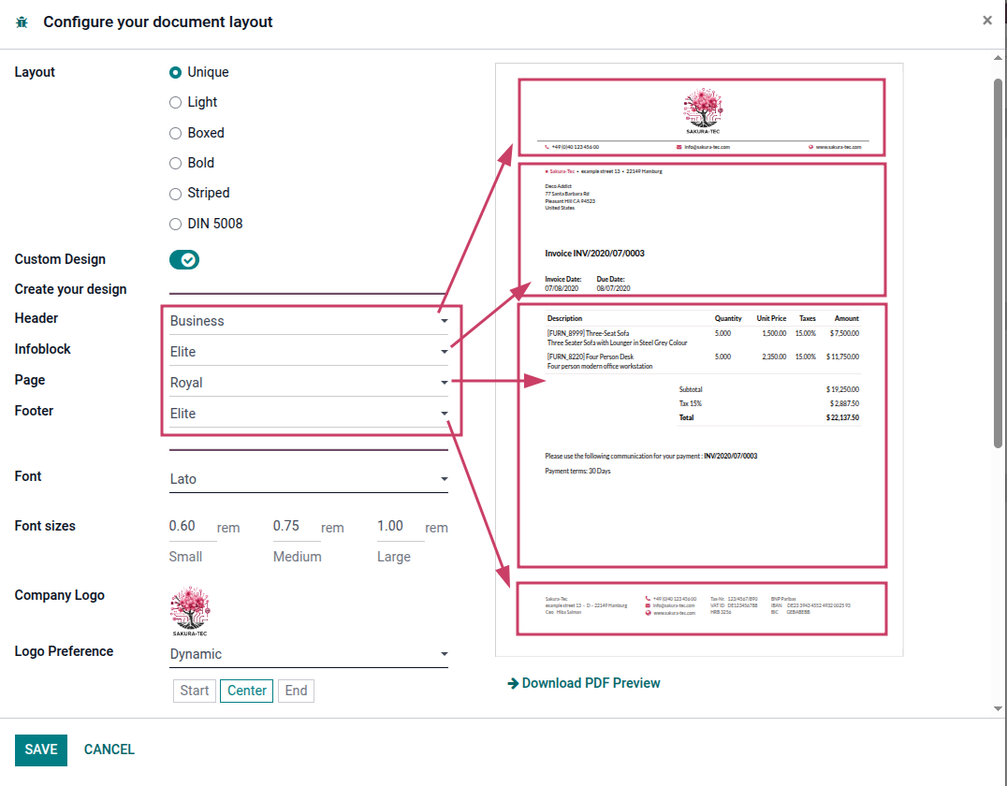Set logo alignment to Start
This screenshot has height=786, width=1007.
pyautogui.click(x=195, y=691)
